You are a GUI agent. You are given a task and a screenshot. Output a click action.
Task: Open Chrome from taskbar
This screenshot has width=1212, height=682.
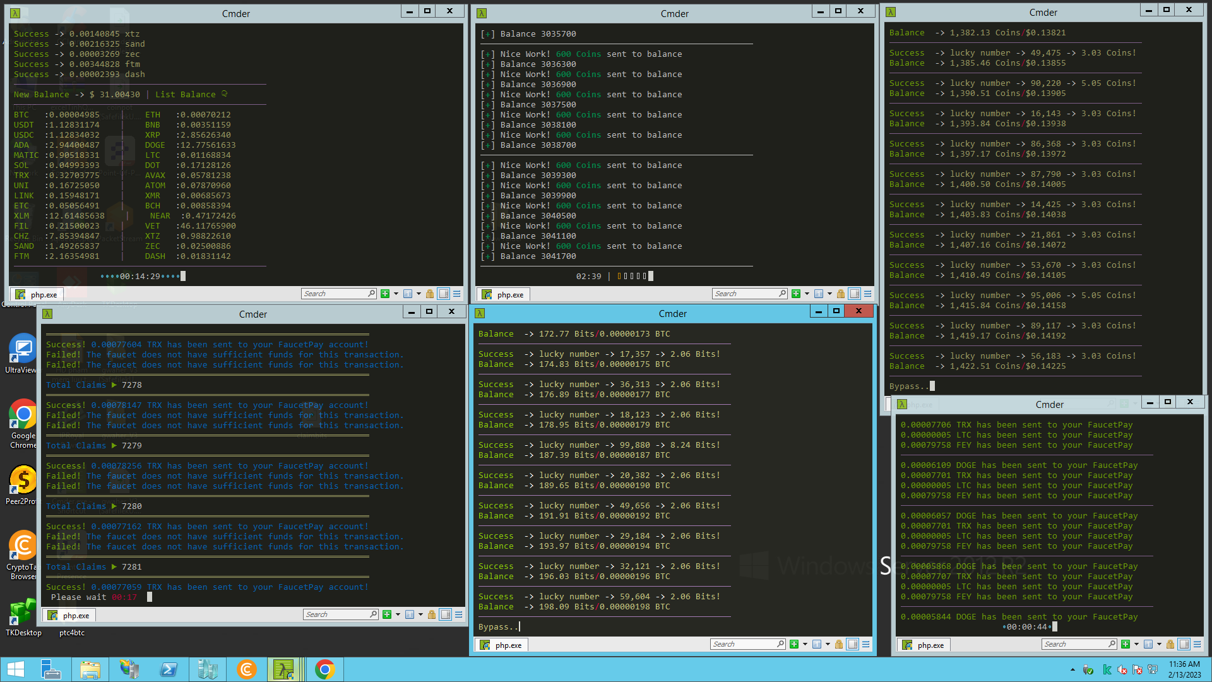[325, 669]
